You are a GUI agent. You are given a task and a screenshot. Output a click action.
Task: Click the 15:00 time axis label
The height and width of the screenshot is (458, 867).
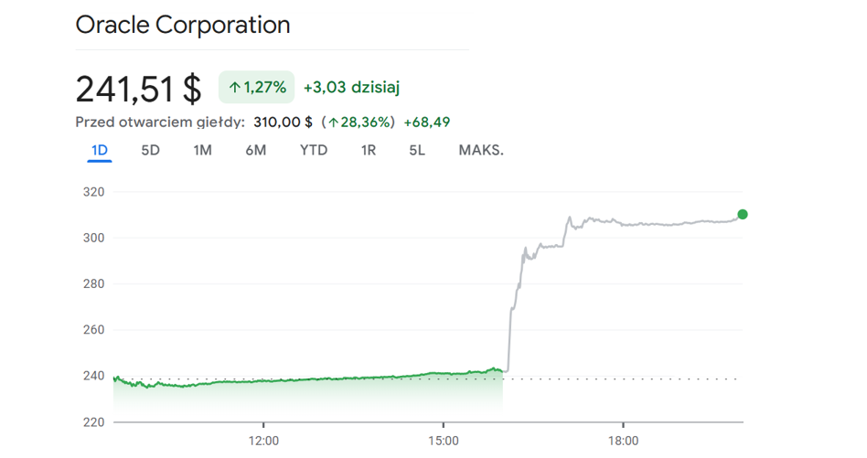[444, 441]
